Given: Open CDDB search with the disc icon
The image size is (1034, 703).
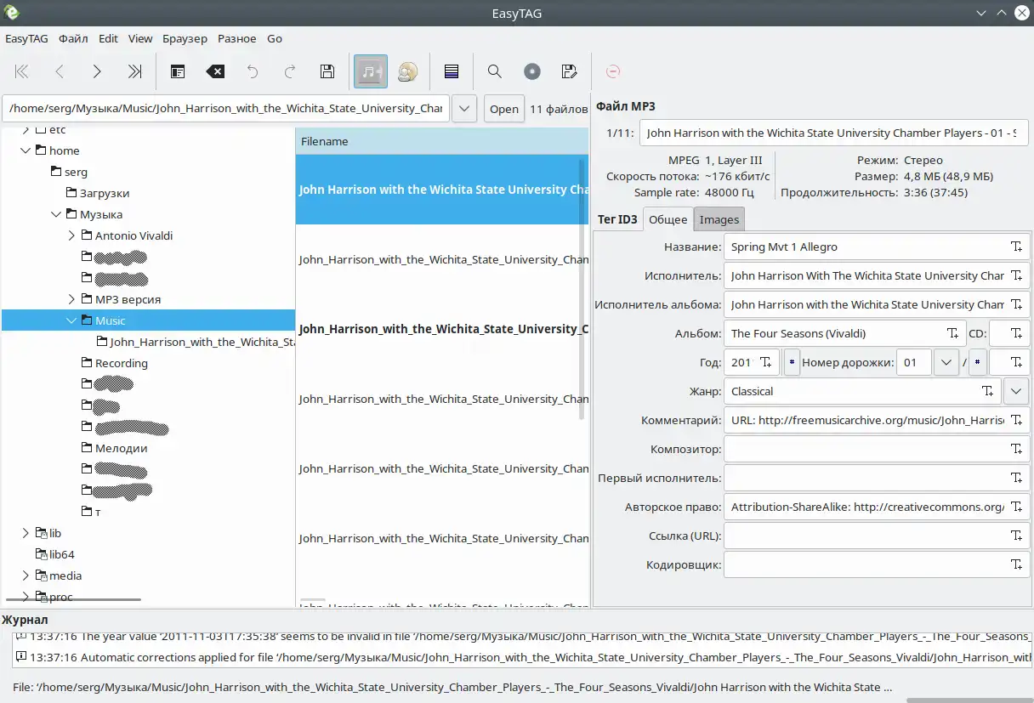Looking at the screenshot, I should pos(532,72).
